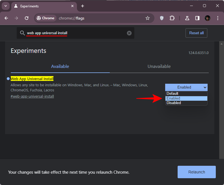Relaunch Chrome with the Relaunch button
Image resolution: width=224 pixels, height=185 pixels.
click(197, 172)
